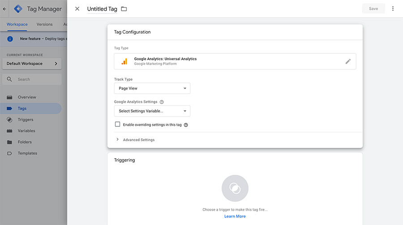403x225 pixels.
Task: Open the Default Workspace selector
Action: pyautogui.click(x=32, y=64)
